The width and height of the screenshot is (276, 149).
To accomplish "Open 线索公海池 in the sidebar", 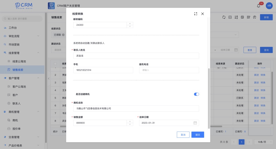I will click(x=19, y=61).
